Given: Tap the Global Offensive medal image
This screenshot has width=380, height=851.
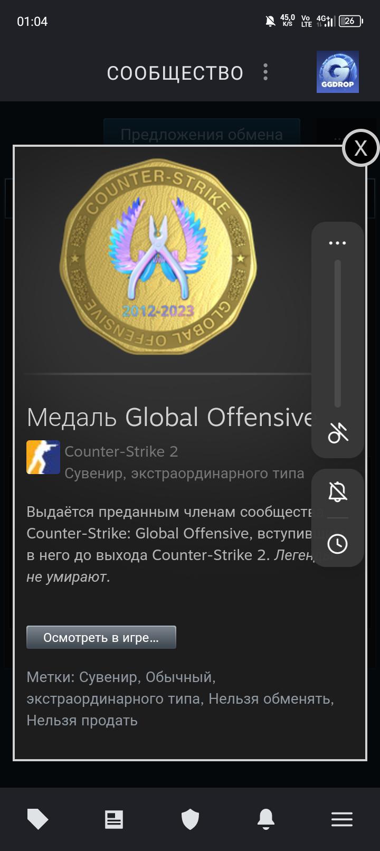Looking at the screenshot, I should click(x=158, y=262).
